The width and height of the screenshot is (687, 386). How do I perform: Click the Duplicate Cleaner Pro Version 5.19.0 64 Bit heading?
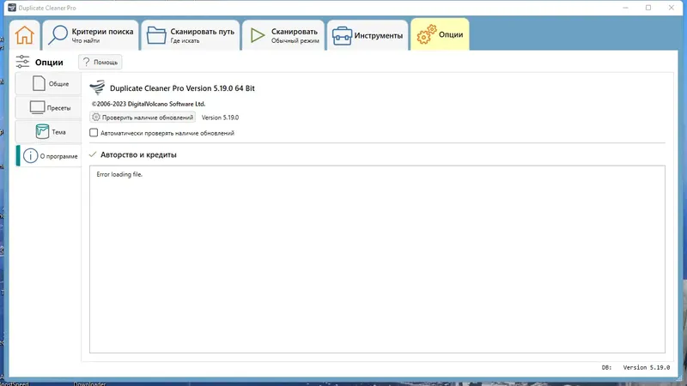(182, 88)
